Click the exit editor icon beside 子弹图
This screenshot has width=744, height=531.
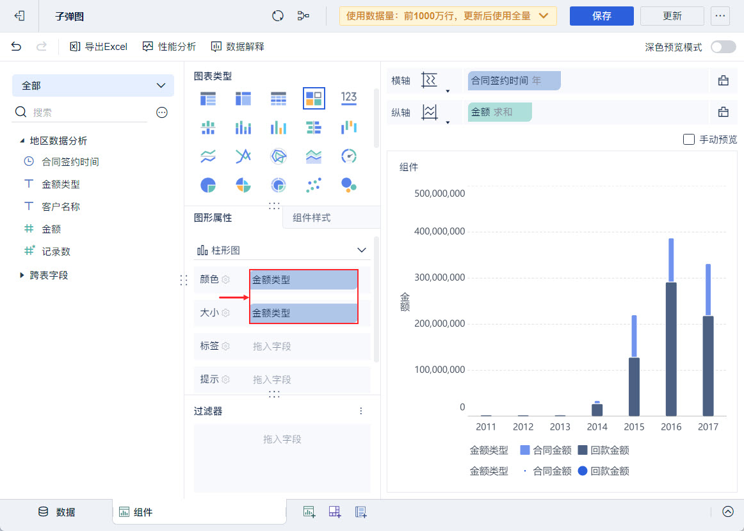[19, 15]
